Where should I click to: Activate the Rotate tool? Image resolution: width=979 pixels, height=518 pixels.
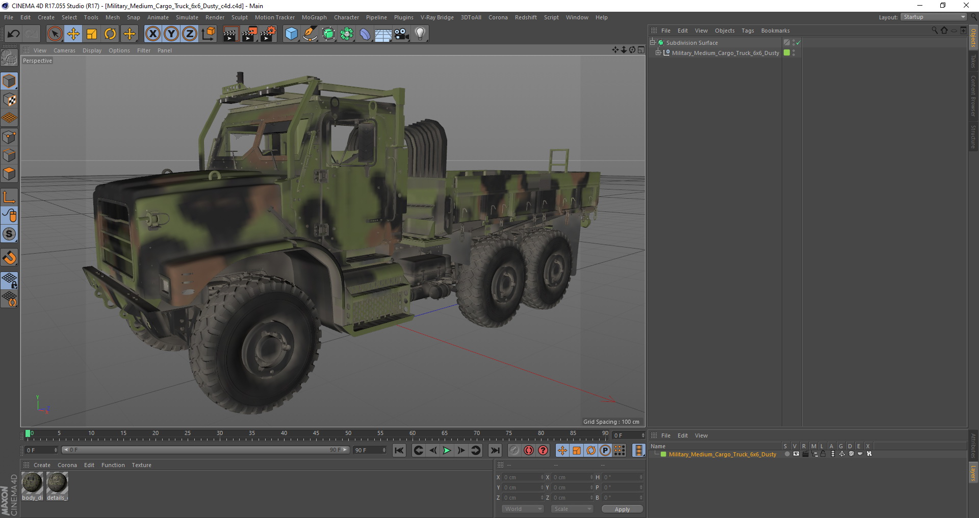(x=110, y=34)
